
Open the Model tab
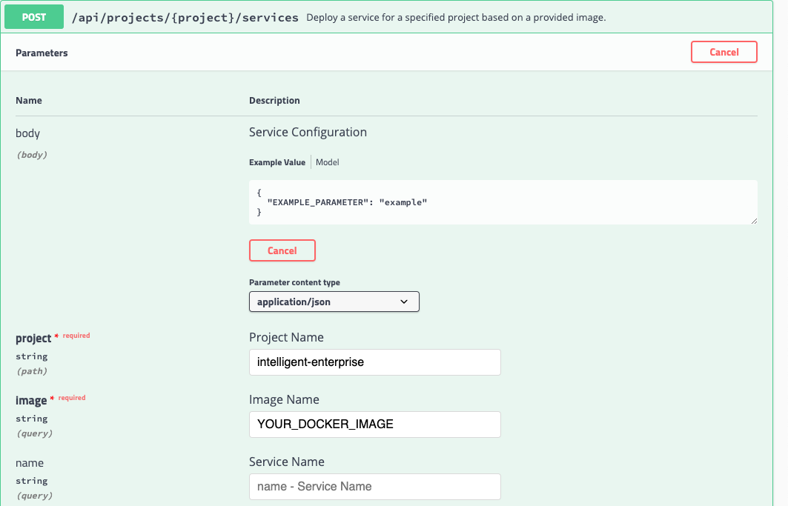pyautogui.click(x=328, y=162)
